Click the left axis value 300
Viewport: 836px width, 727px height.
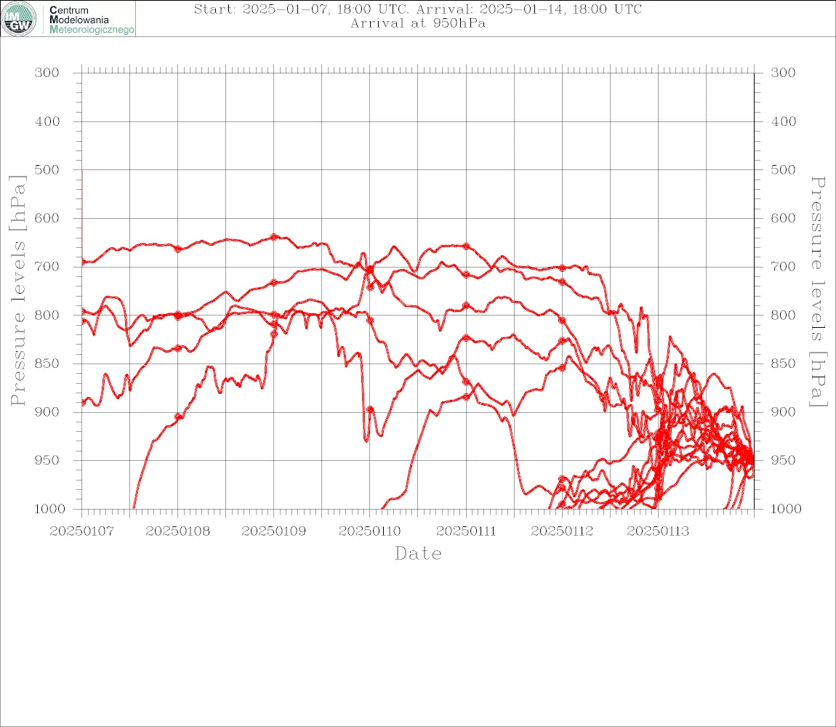pyautogui.click(x=47, y=73)
